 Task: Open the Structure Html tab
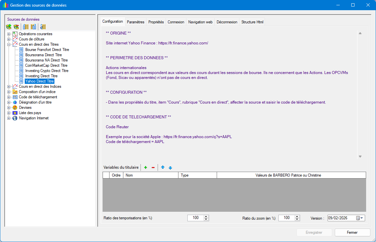click(252, 22)
